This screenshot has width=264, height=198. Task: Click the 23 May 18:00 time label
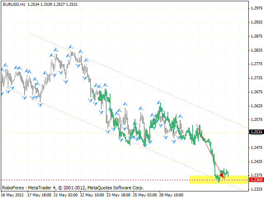pyautogui.click(x=119, y=194)
